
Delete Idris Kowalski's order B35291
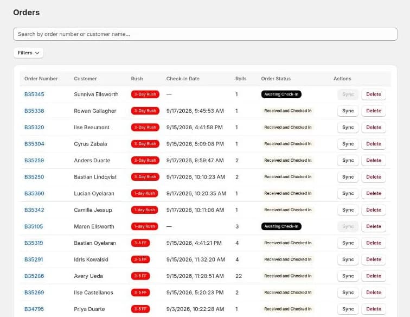374,259
